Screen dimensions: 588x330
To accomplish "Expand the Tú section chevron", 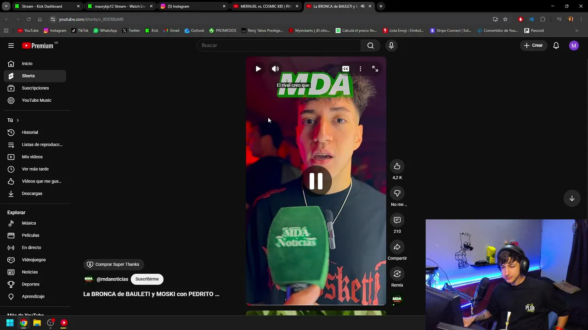I will point(17,120).
